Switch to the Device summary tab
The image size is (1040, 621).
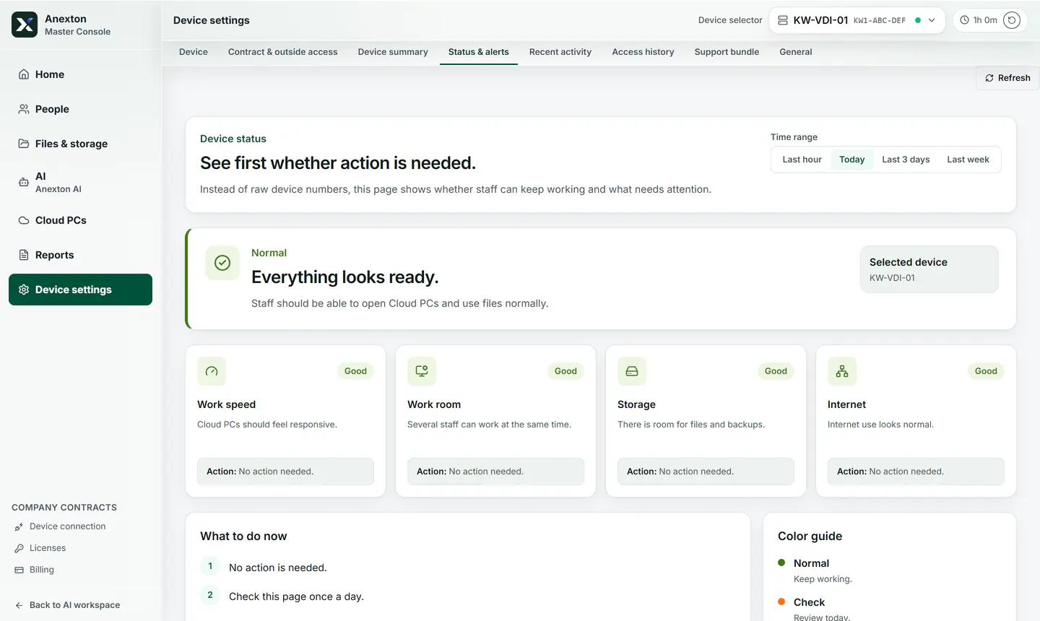point(393,52)
